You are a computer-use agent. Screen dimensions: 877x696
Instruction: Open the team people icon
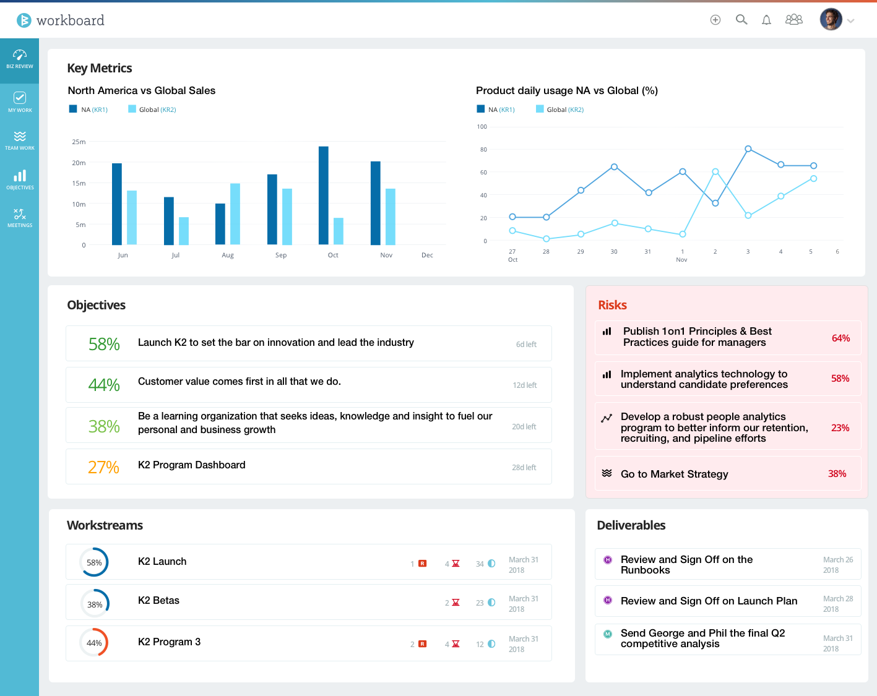794,20
